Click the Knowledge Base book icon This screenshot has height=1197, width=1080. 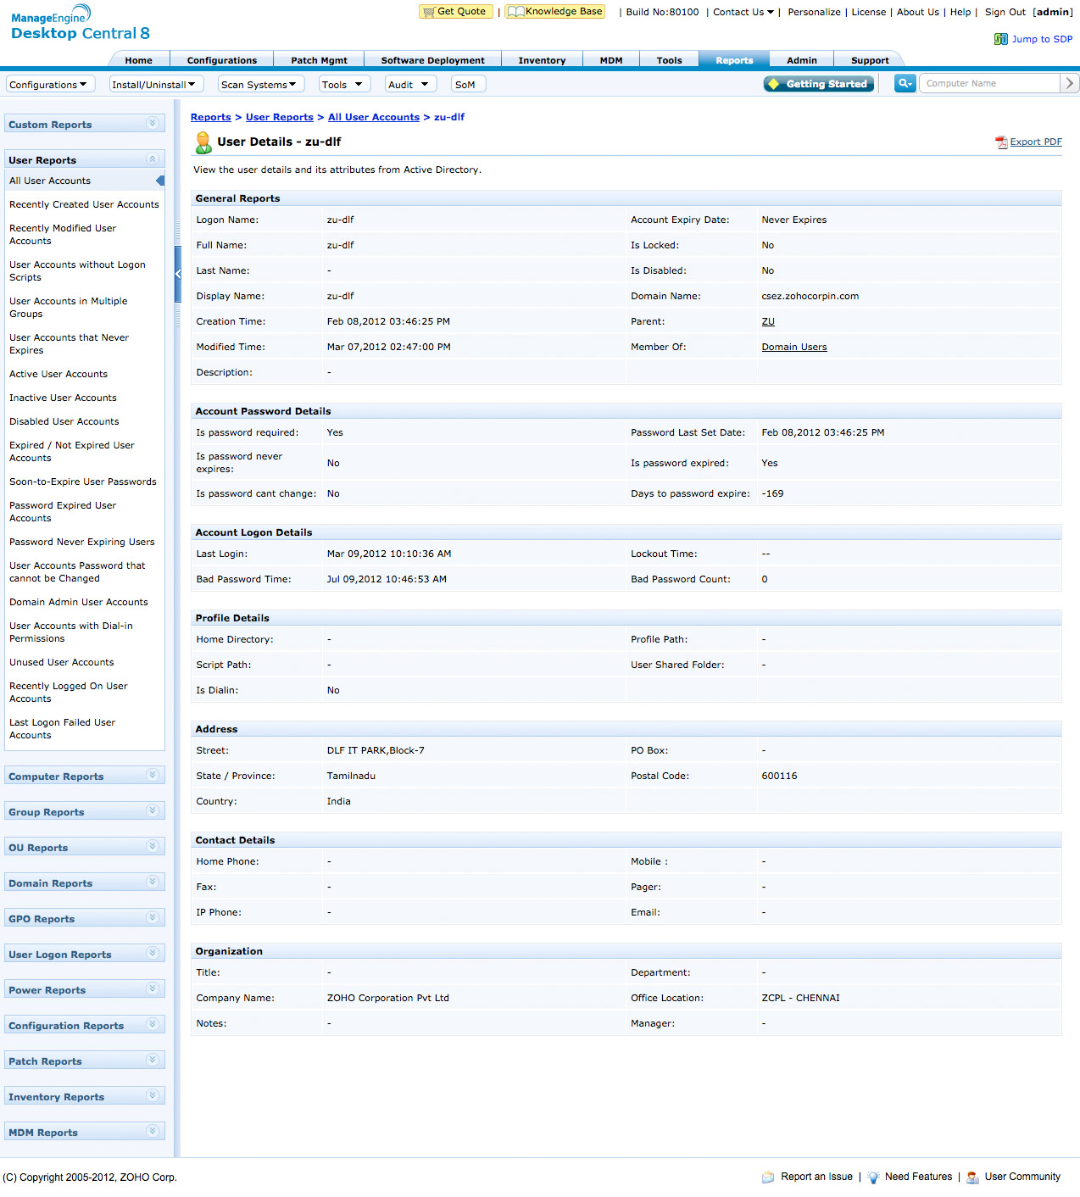[x=515, y=12]
